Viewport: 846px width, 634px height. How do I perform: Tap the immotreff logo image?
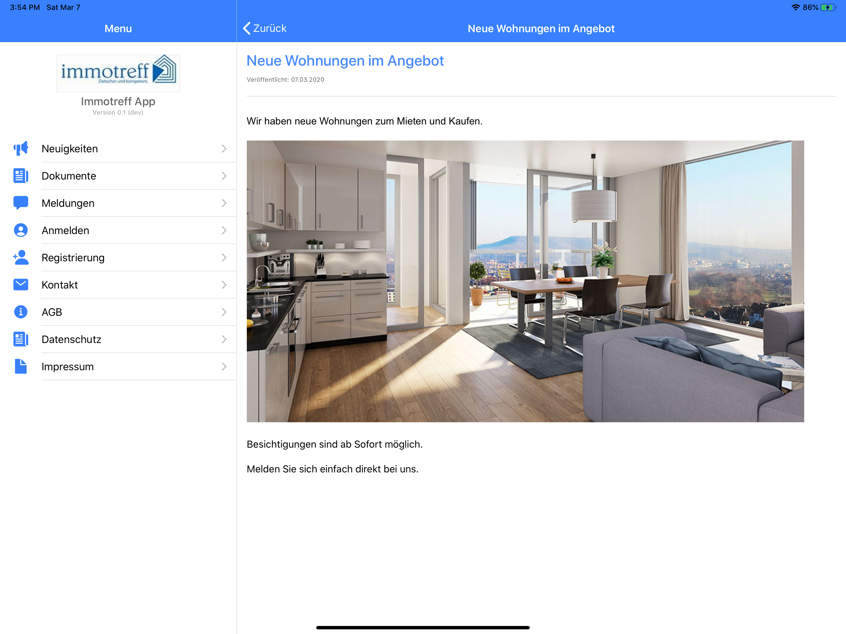point(118,73)
